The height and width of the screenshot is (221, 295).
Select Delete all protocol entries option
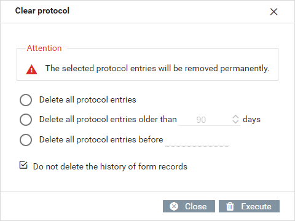[x=26, y=100]
